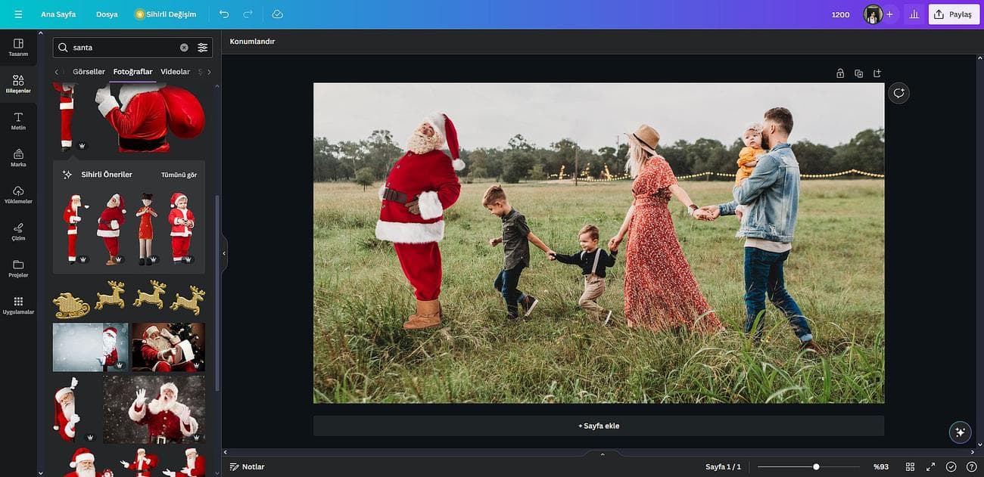
Task: Open the hamburger main menu
Action: (18, 14)
